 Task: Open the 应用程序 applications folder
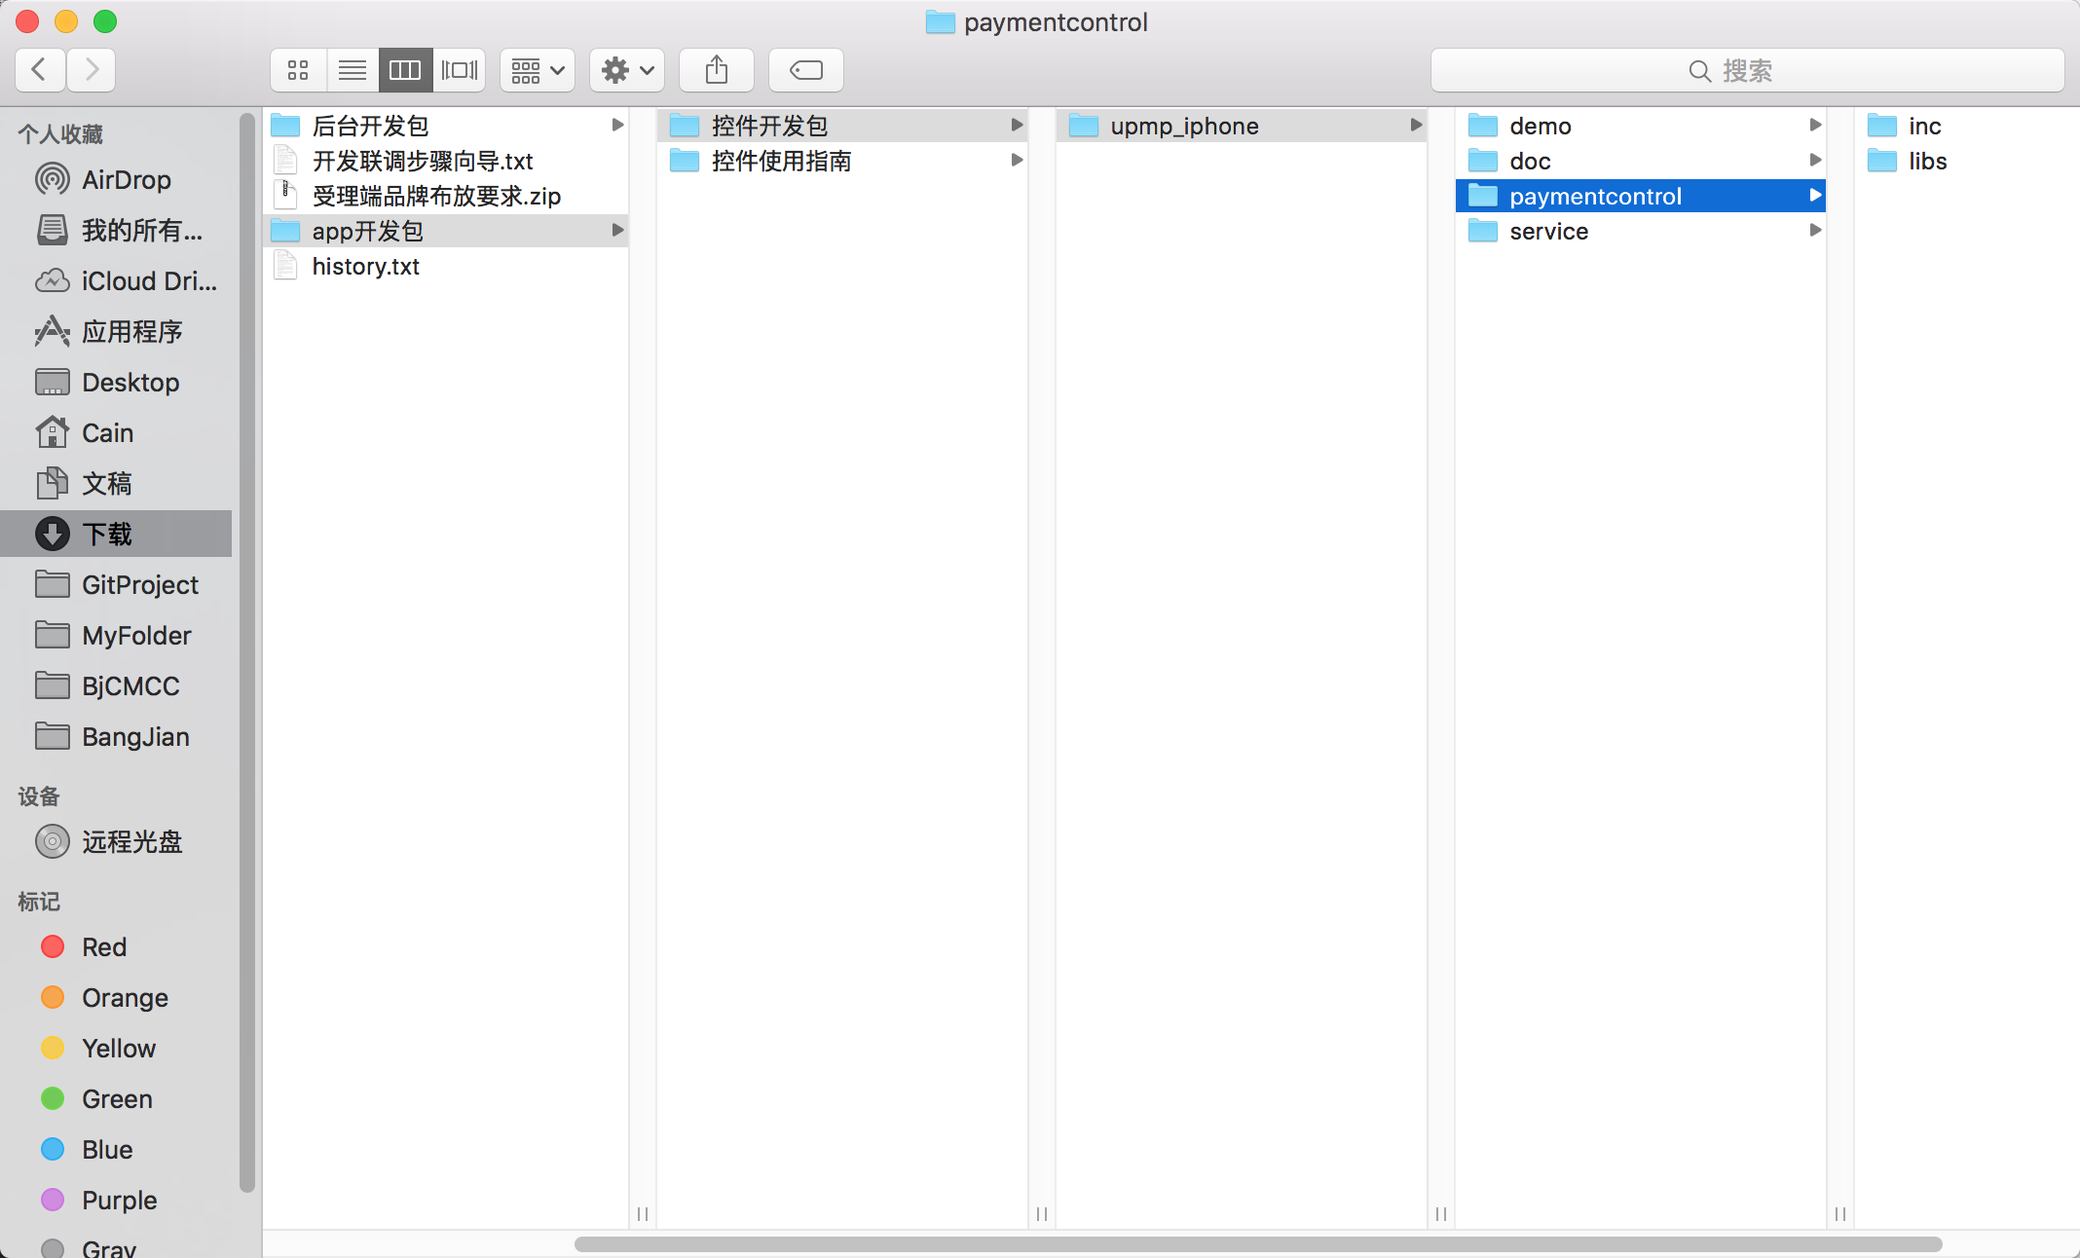(131, 332)
